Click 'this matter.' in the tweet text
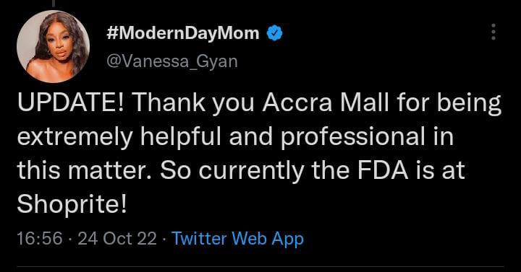Image resolution: width=521 pixels, height=272 pixels. point(85,170)
